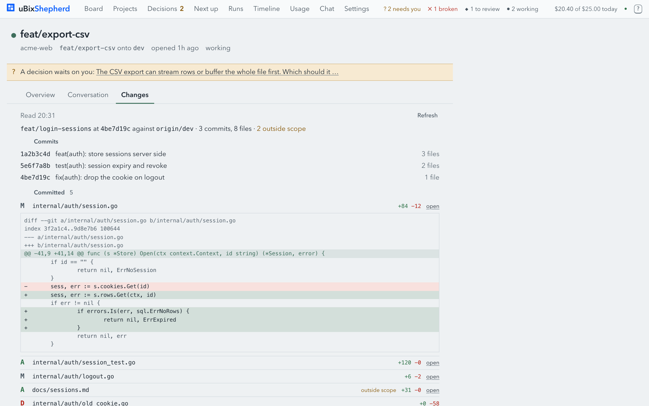Click the '1 to review' status
This screenshot has height=406, width=649.
pyautogui.click(x=482, y=9)
